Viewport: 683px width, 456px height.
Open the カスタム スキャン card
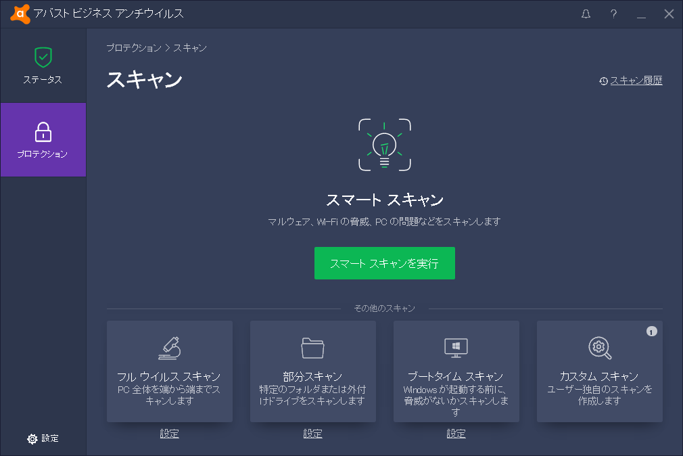(x=600, y=371)
